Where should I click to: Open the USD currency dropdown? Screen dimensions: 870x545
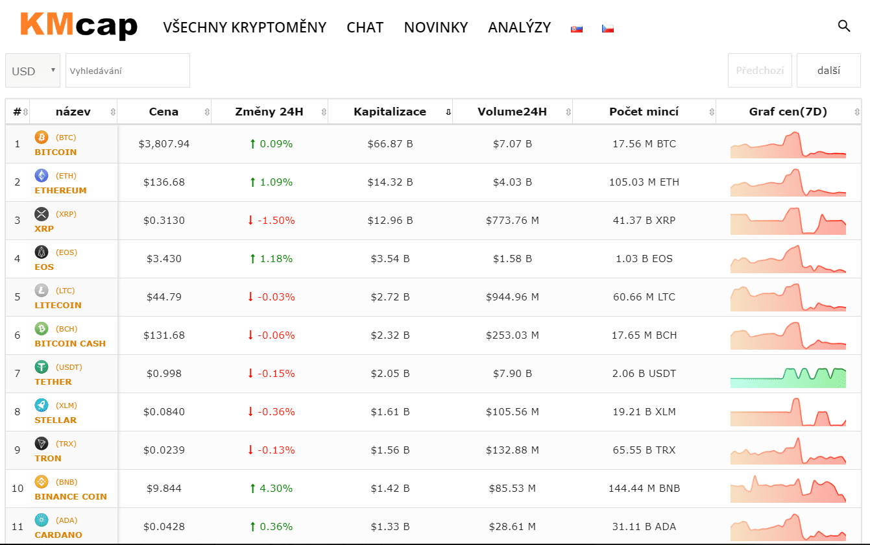click(x=32, y=71)
